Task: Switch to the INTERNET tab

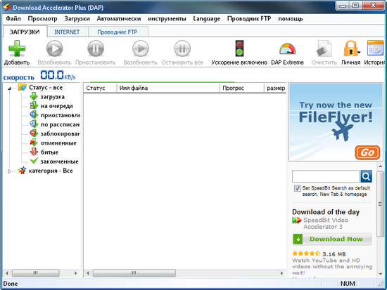Action: [67, 32]
